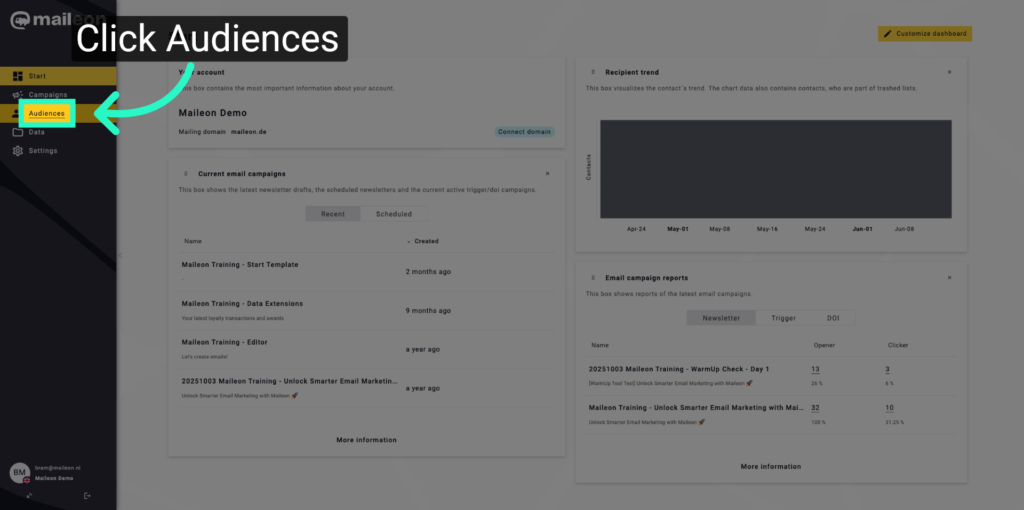The image size is (1024, 510).
Task: Click the Name column header in reports table
Action: (x=600, y=346)
